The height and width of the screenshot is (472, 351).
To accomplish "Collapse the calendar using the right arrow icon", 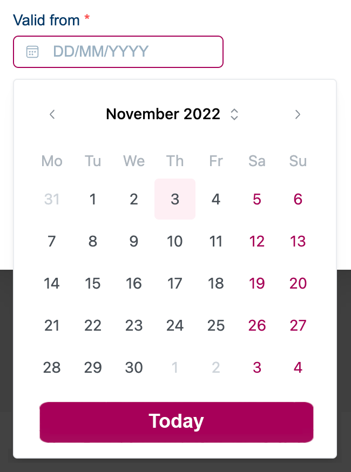I will [298, 114].
